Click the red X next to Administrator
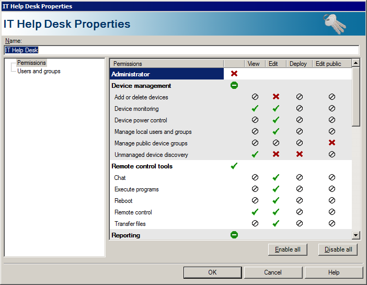Screen dimensions: 367x285 [x=234, y=74]
